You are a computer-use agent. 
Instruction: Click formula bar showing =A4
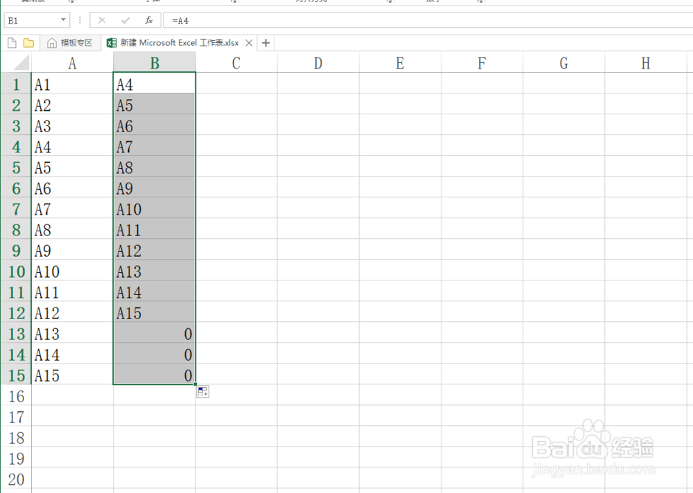428,20
